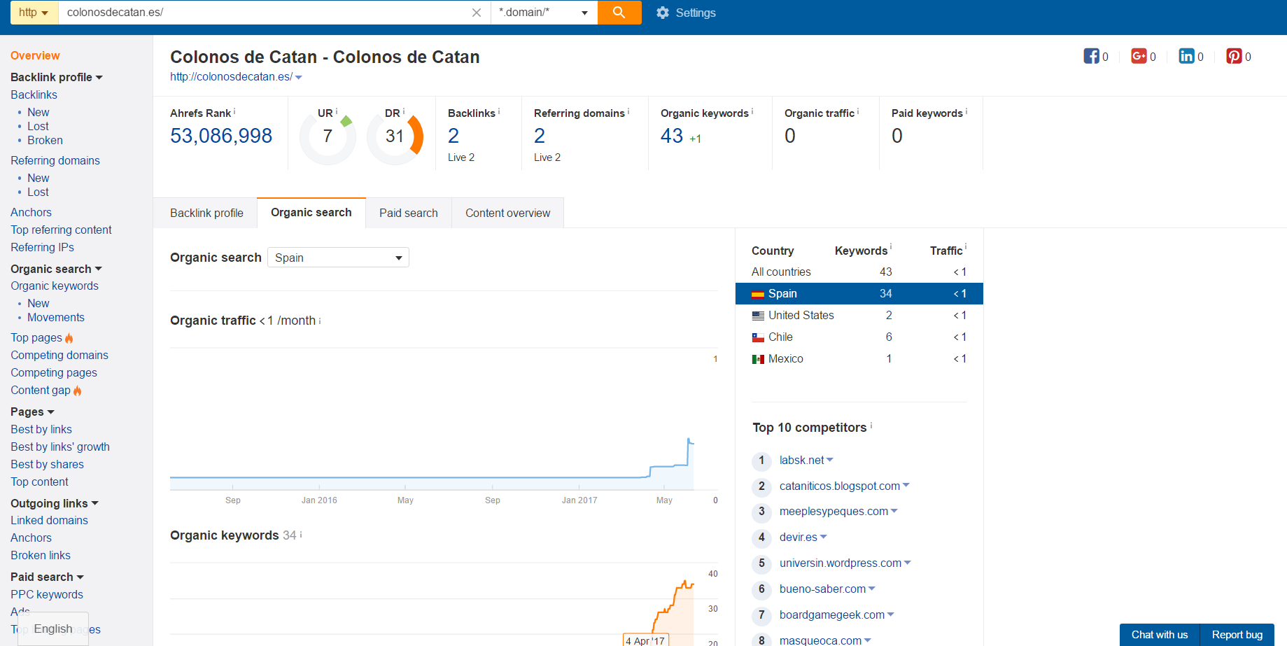Open the Spain country selector dropdown
Screen dimensions: 1287x646
point(338,258)
